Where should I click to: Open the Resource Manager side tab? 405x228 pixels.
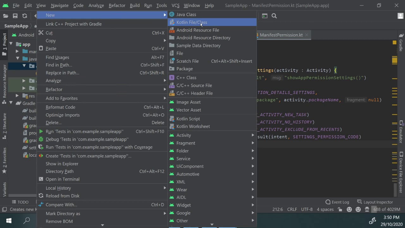[4, 84]
